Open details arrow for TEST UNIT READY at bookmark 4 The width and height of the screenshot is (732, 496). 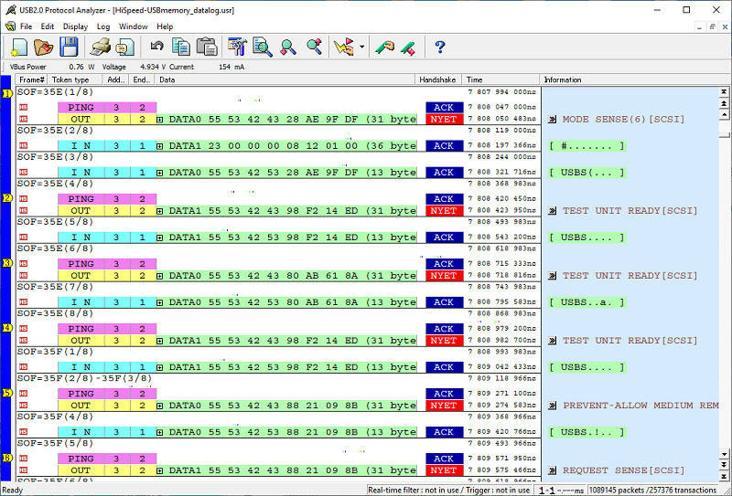pos(553,341)
